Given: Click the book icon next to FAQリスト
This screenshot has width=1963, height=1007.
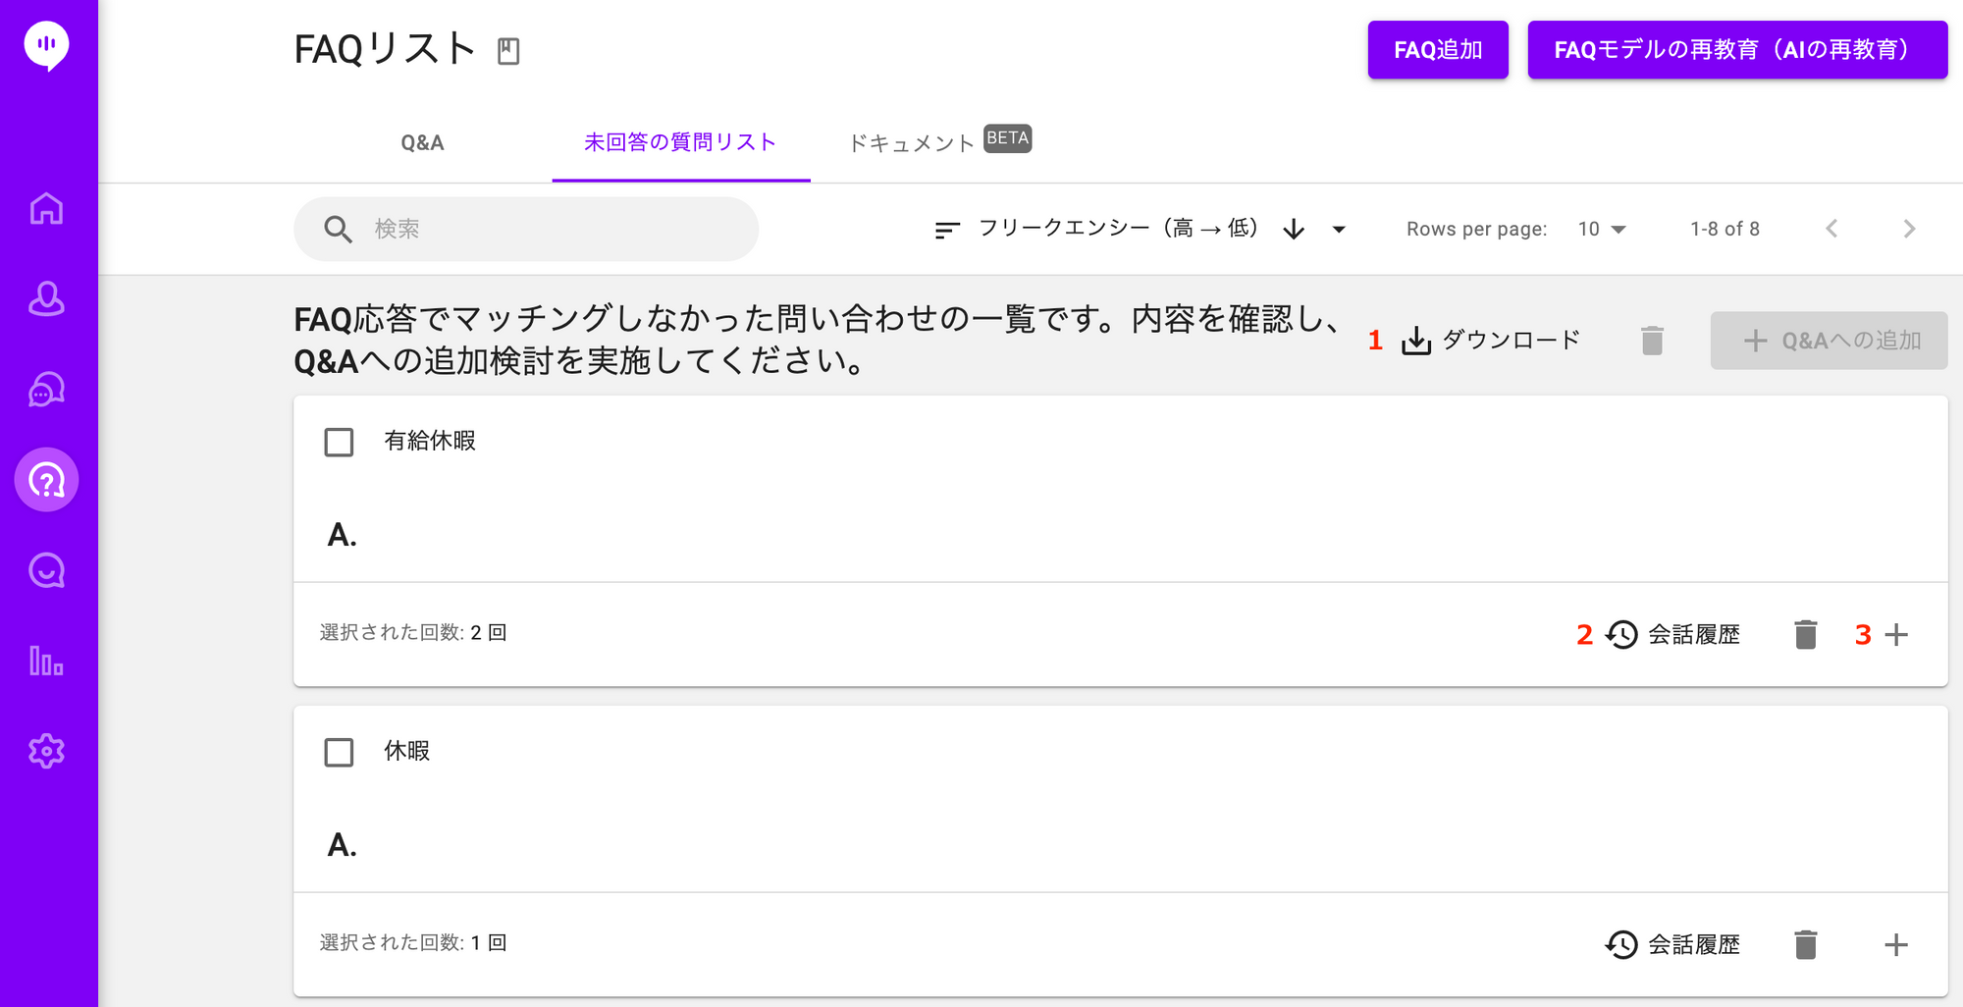Looking at the screenshot, I should coord(508,51).
